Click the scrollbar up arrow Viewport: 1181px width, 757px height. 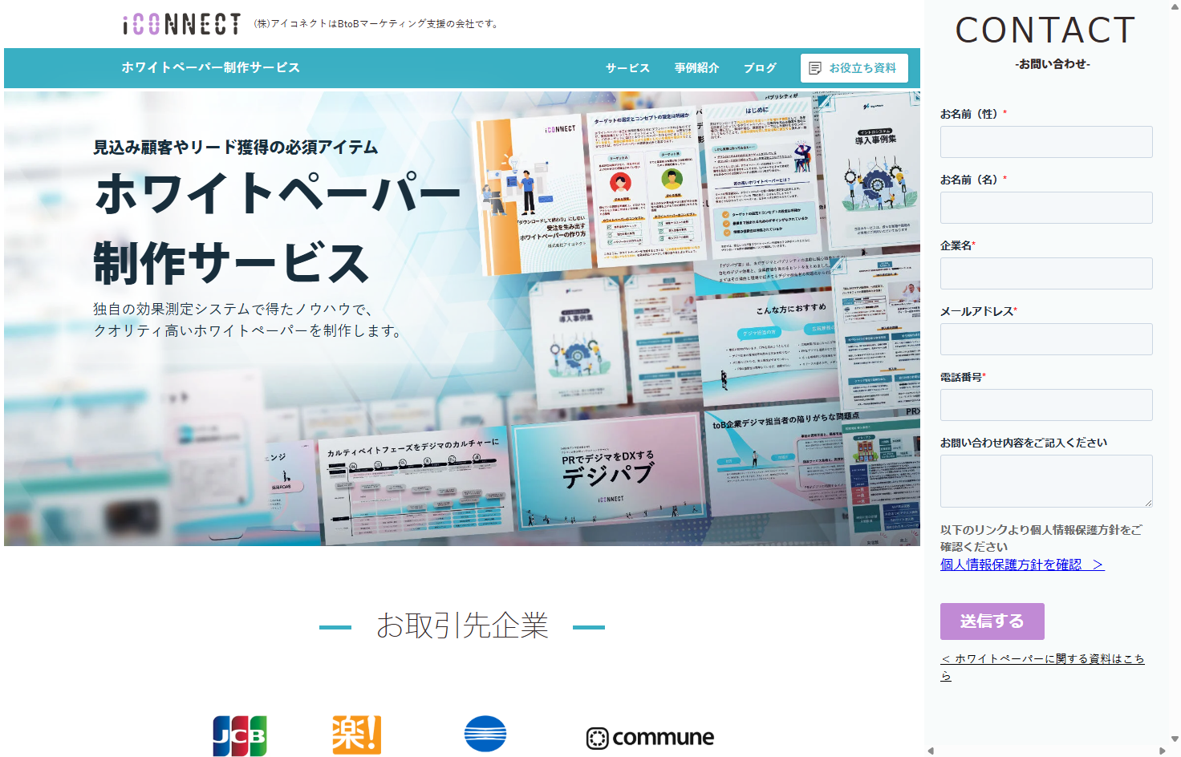1175,6
